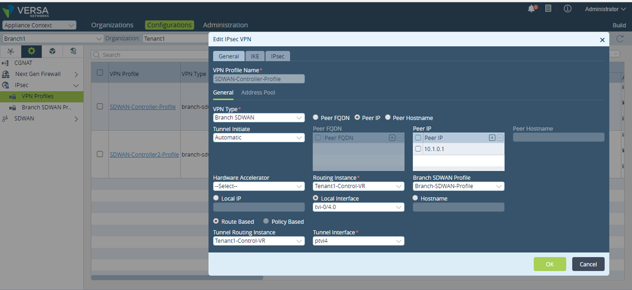Viewport: 632px width, 290px height.
Task: Open the Configurations menu
Action: [169, 25]
